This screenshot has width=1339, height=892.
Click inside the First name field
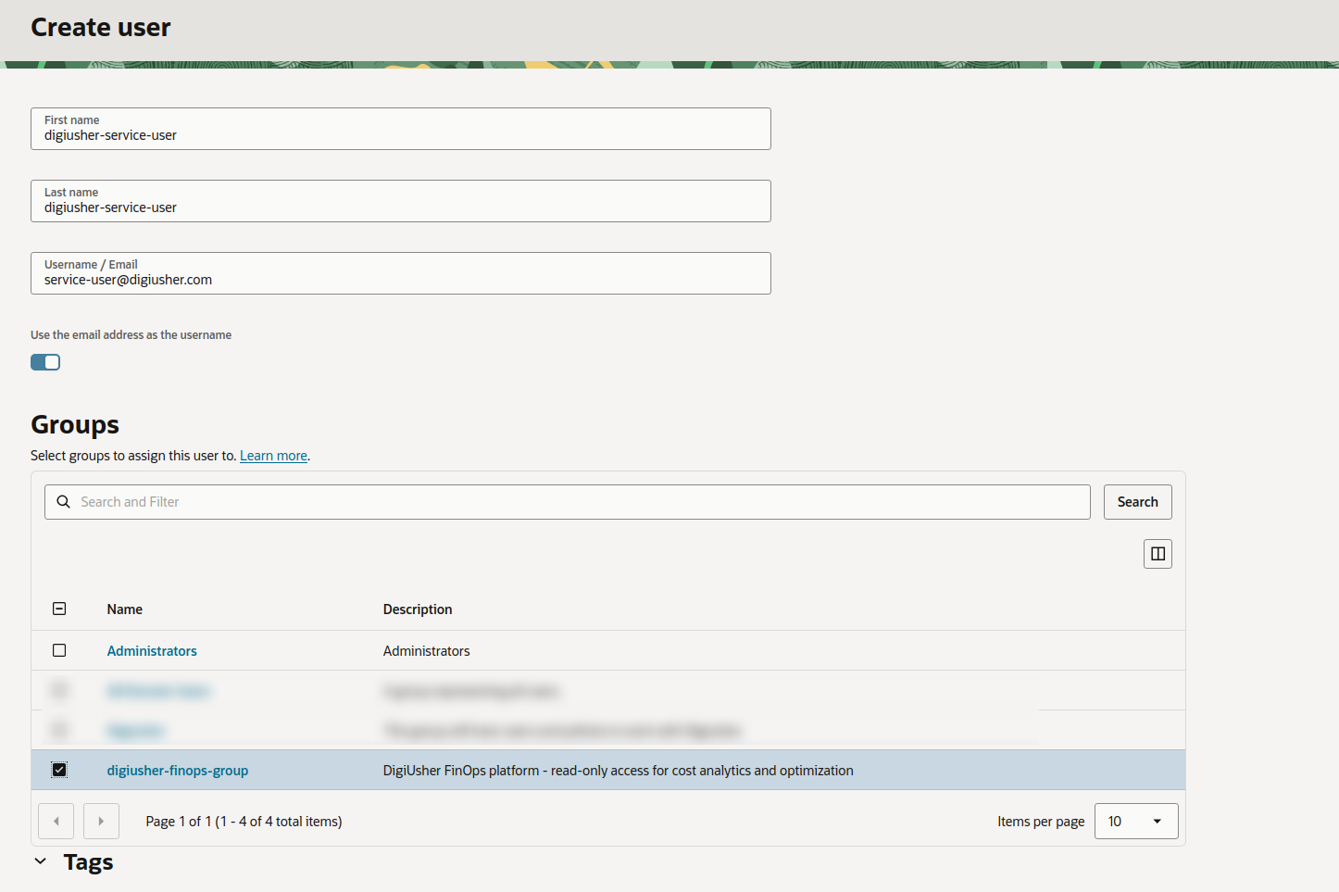(400, 134)
